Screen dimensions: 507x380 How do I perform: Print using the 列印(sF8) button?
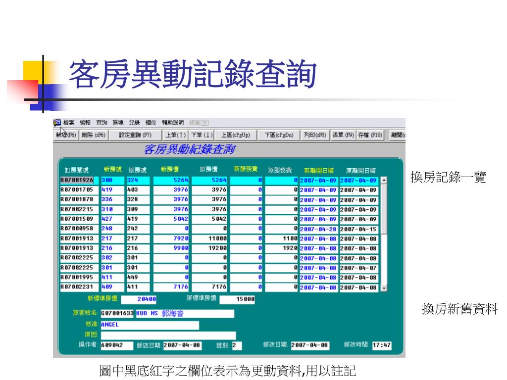[x=314, y=135]
